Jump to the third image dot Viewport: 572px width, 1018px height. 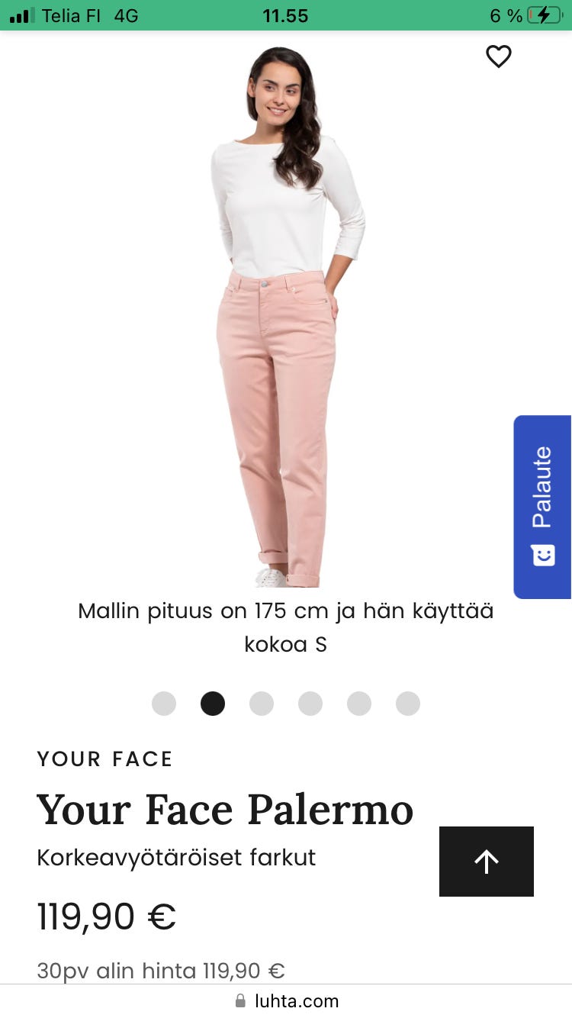(x=262, y=704)
